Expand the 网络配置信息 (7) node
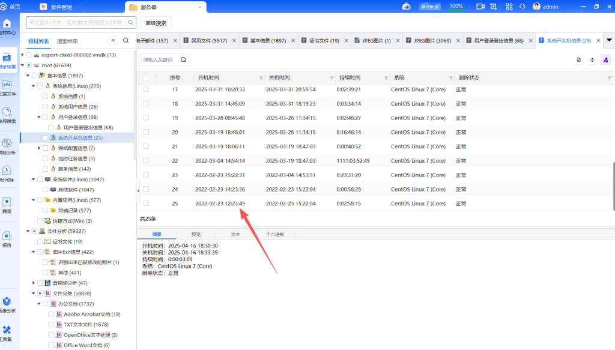 pos(39,148)
